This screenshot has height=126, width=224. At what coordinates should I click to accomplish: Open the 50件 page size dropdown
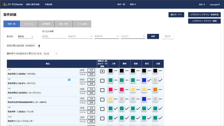pos(51,54)
